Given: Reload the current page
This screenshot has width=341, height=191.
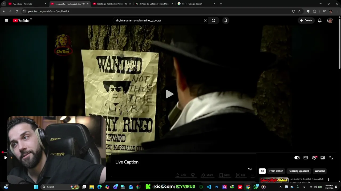Looking at the screenshot, I should coord(17,11).
